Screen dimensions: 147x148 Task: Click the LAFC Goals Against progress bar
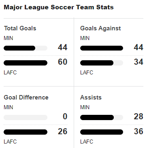pos(102,63)
